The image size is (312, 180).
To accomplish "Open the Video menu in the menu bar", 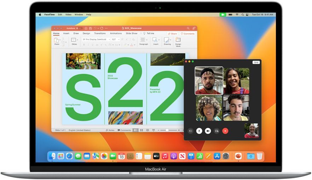I will tap(68, 14).
